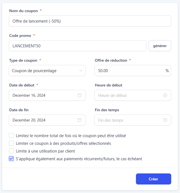
Task: Click the Créer button
Action: coord(153,179)
